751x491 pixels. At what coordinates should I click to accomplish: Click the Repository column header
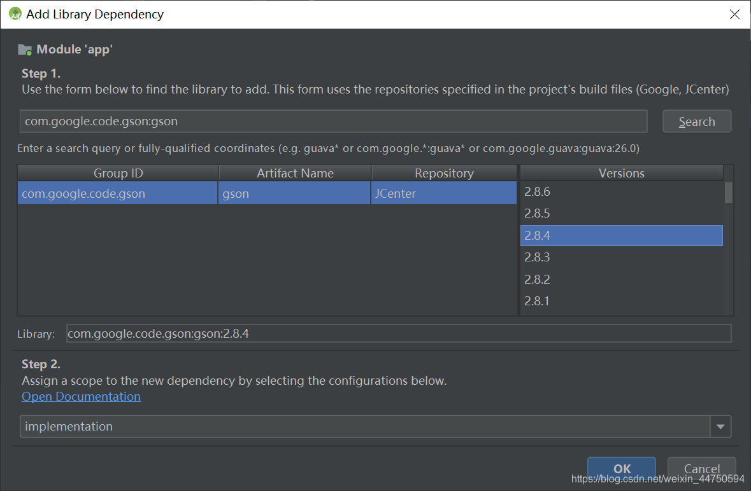[444, 173]
